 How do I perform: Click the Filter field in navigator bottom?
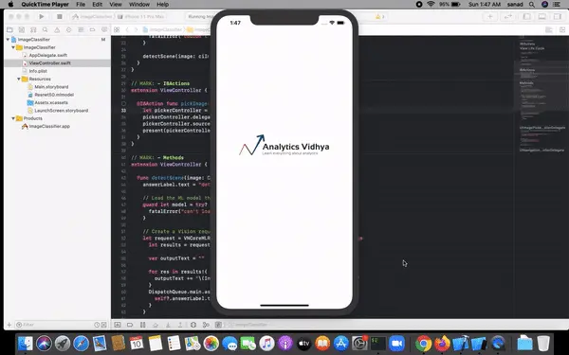coord(54,325)
